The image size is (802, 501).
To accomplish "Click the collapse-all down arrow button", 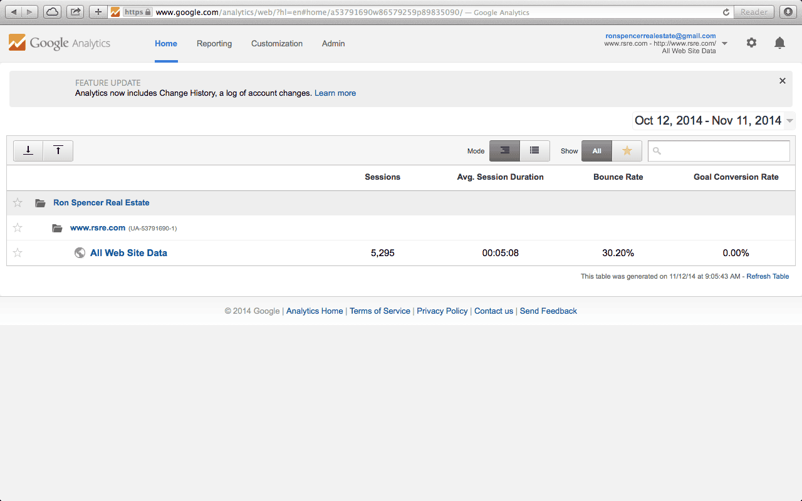I will (28, 151).
